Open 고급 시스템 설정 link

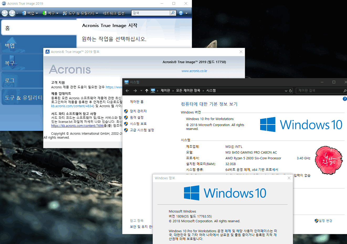click(142, 130)
